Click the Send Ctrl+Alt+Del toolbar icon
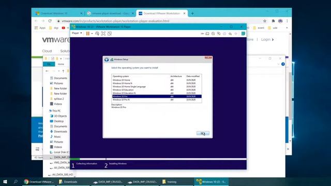 coord(97,34)
